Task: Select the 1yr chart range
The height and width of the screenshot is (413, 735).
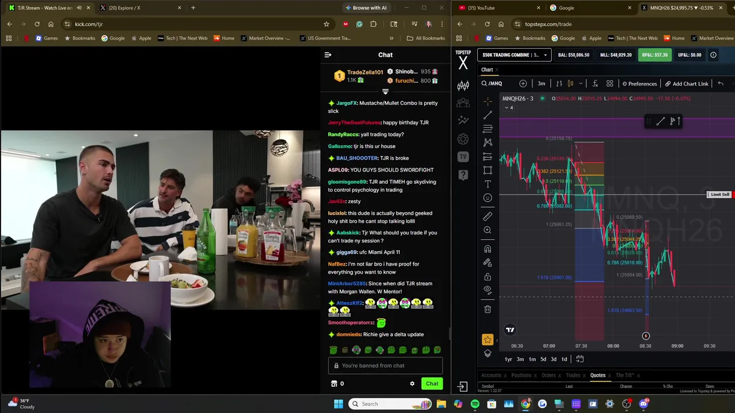Action: [x=508, y=359]
